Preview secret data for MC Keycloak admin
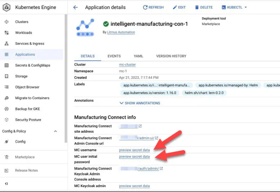 pyautogui.click(x=134, y=186)
